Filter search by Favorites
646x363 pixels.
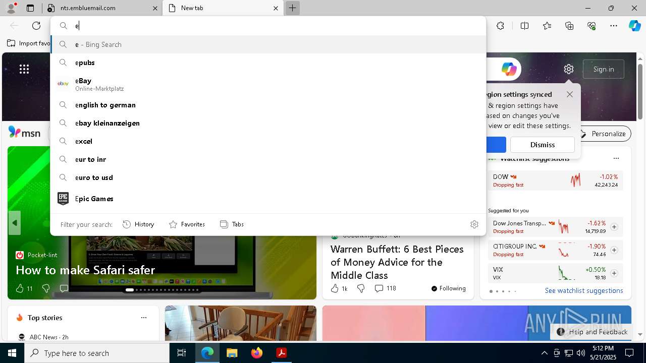pos(187,224)
